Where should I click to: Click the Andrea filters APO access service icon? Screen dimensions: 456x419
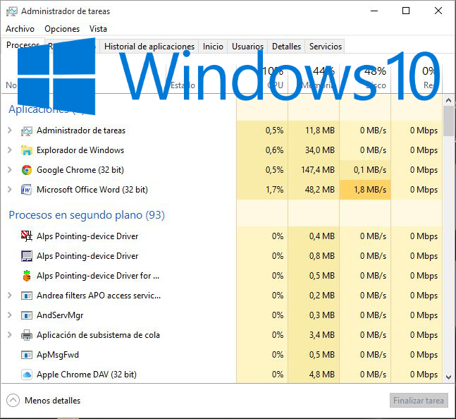[x=27, y=296]
